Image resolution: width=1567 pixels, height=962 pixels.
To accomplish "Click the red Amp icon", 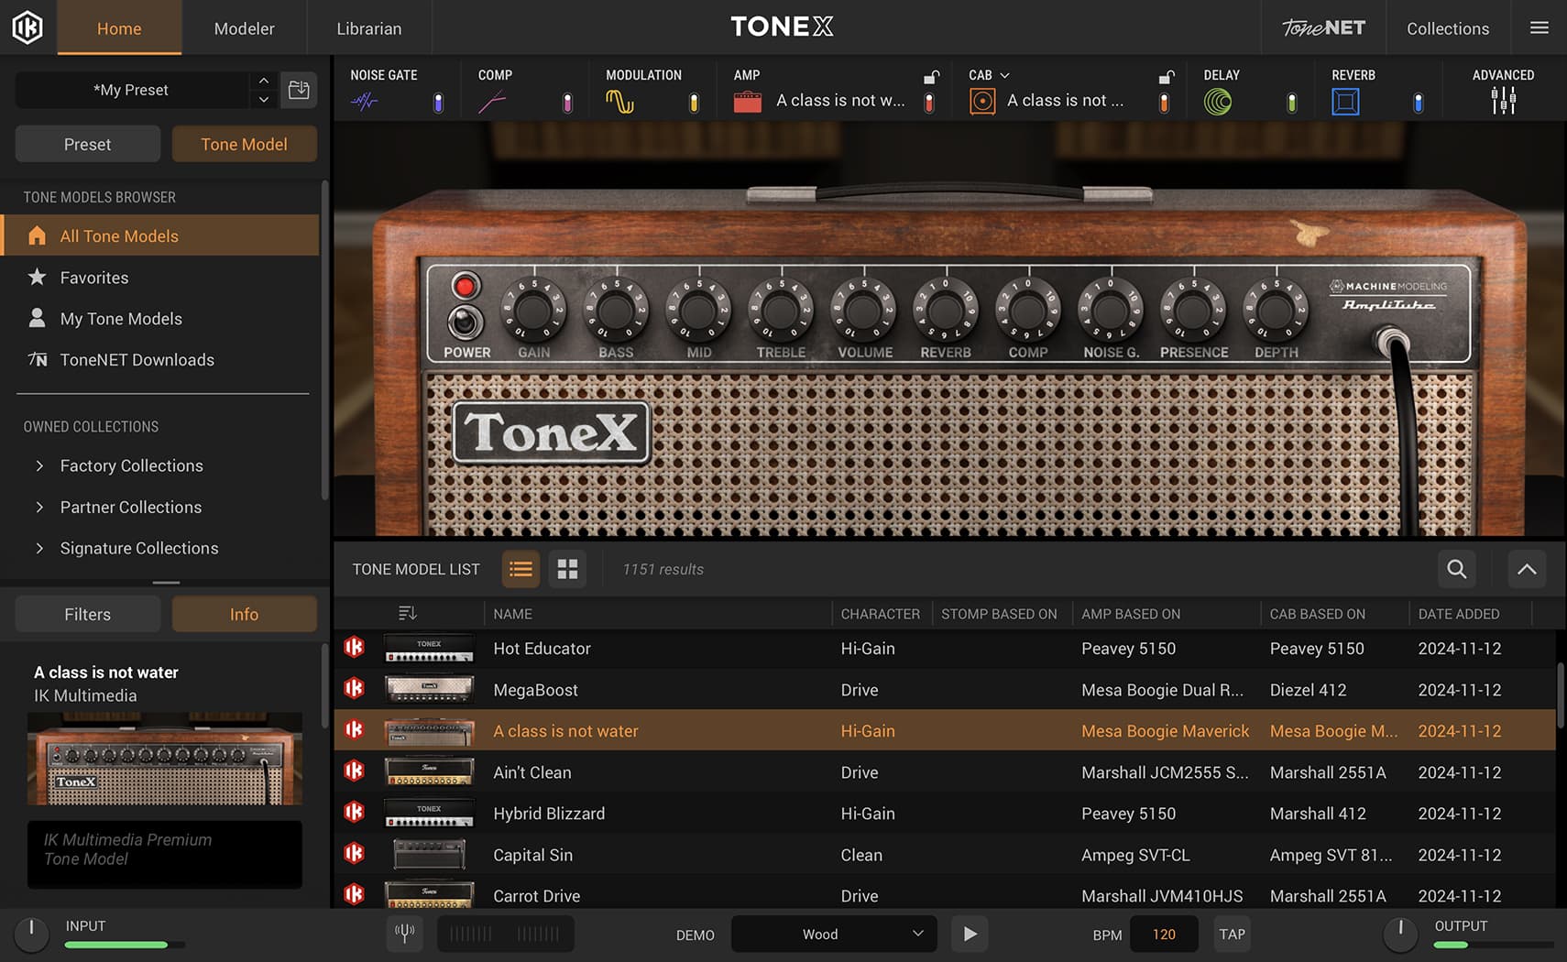I will tap(748, 102).
